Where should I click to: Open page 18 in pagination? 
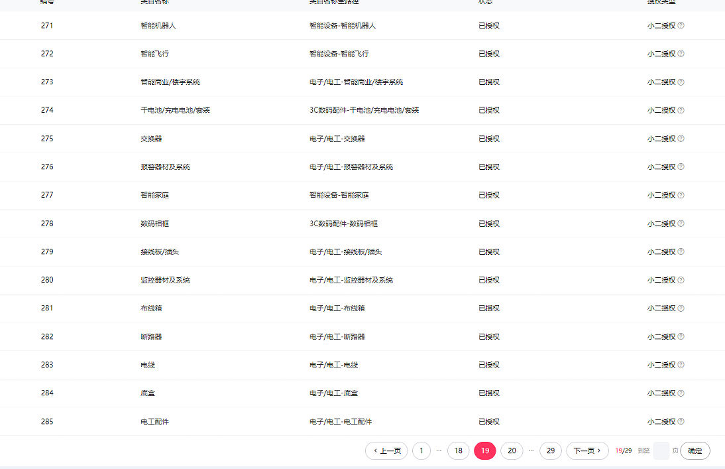[458, 451]
